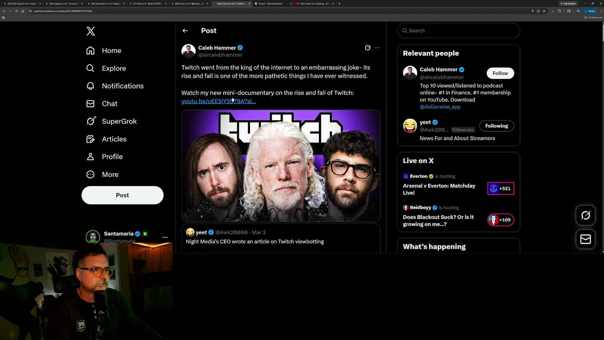The image size is (604, 340).
Task: Bookmark this page with star icon
Action: pyautogui.click(x=544, y=11)
